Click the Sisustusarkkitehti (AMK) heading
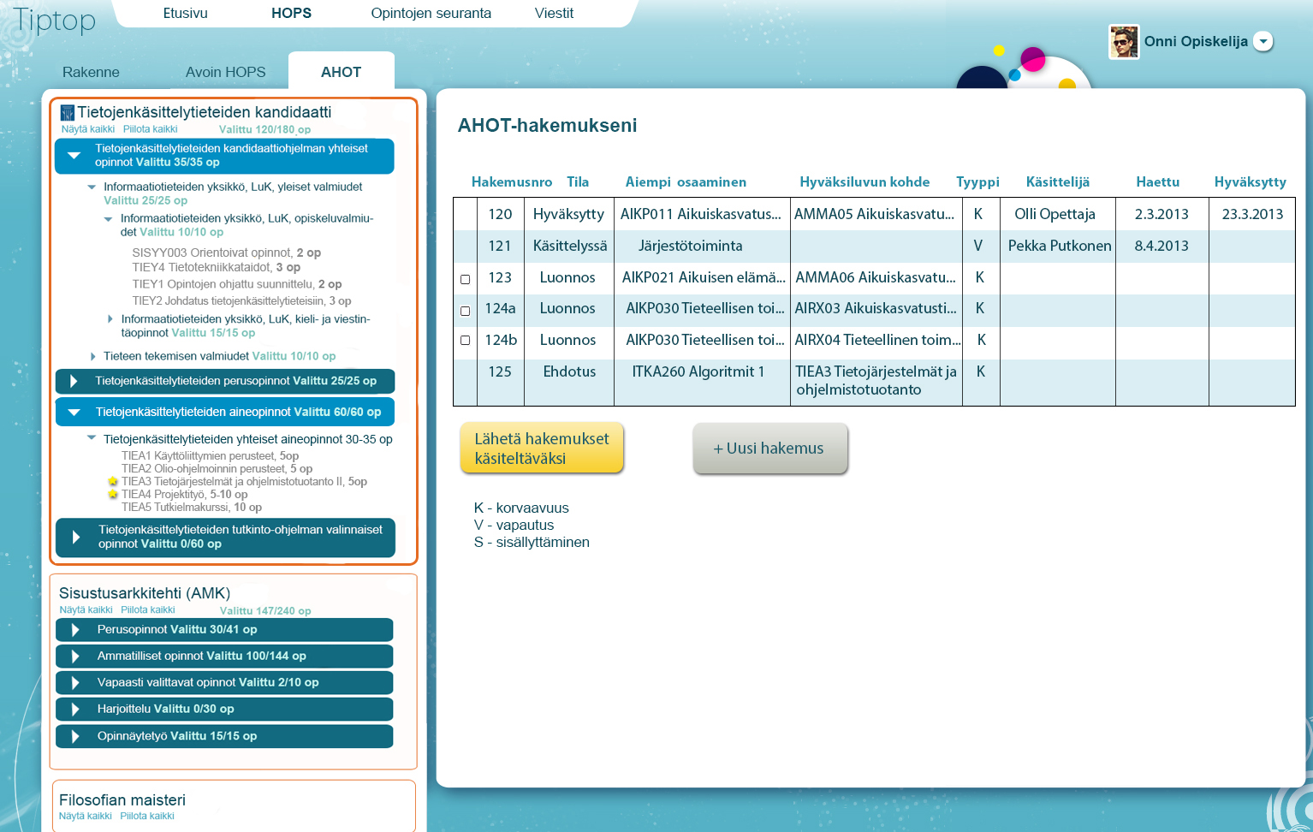This screenshot has width=1313, height=832. pyautogui.click(x=145, y=593)
